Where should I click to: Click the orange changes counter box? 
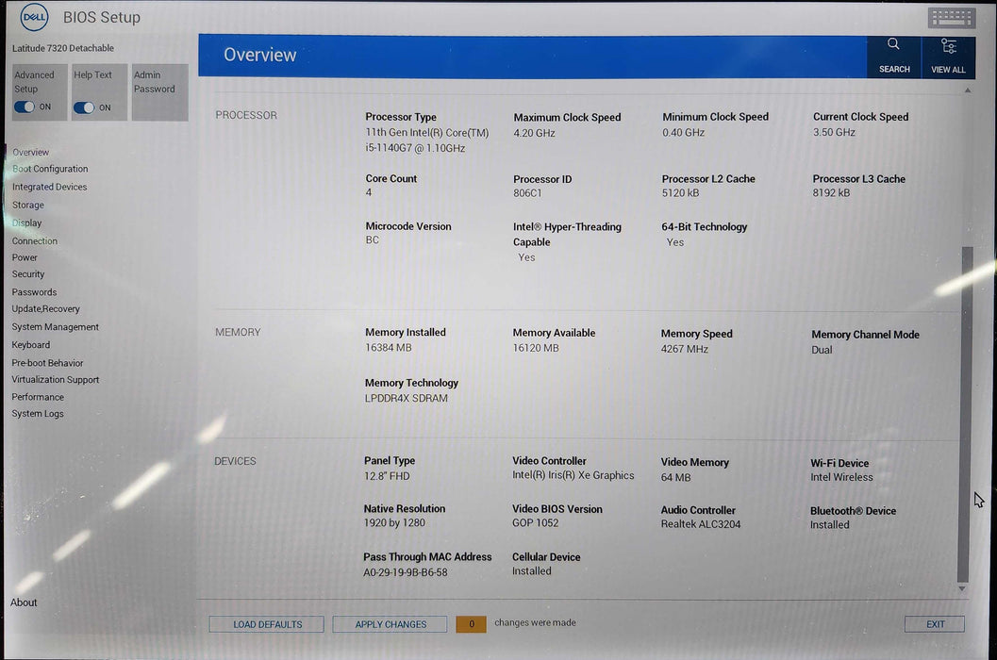pyautogui.click(x=471, y=624)
